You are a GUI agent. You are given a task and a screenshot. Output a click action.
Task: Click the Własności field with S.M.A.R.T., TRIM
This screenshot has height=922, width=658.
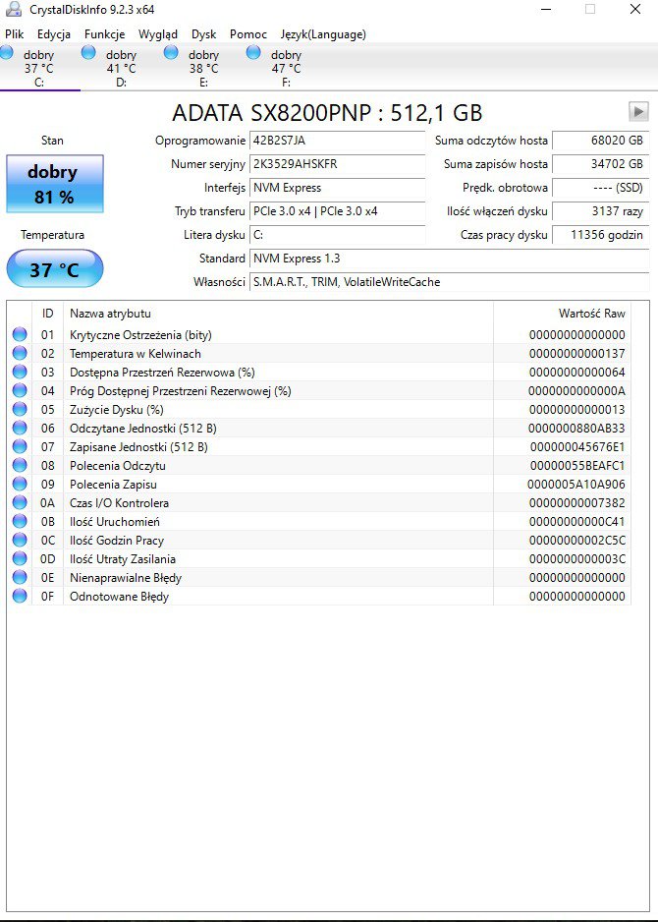(450, 282)
